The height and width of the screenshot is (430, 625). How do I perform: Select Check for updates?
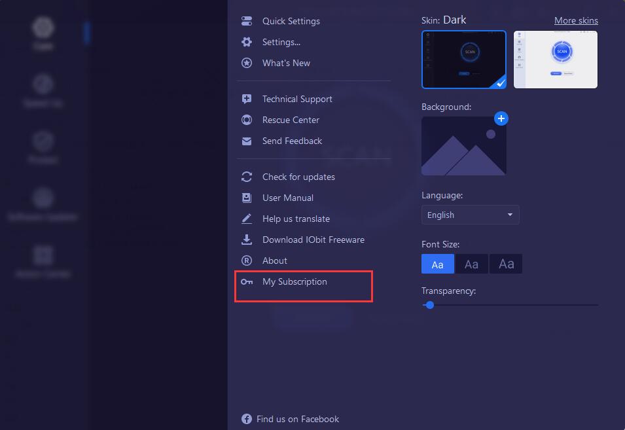(298, 177)
